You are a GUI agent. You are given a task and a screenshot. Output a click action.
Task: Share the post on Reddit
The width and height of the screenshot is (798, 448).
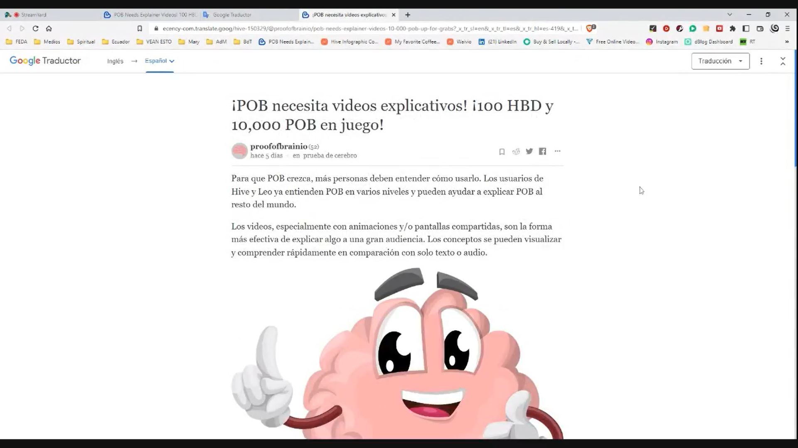[516, 151]
